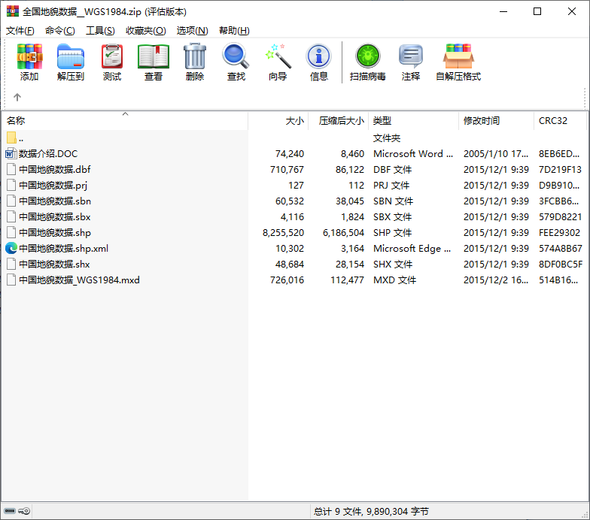Launch the Wizard (向导) wand icon
The height and width of the screenshot is (520, 590).
click(x=278, y=56)
